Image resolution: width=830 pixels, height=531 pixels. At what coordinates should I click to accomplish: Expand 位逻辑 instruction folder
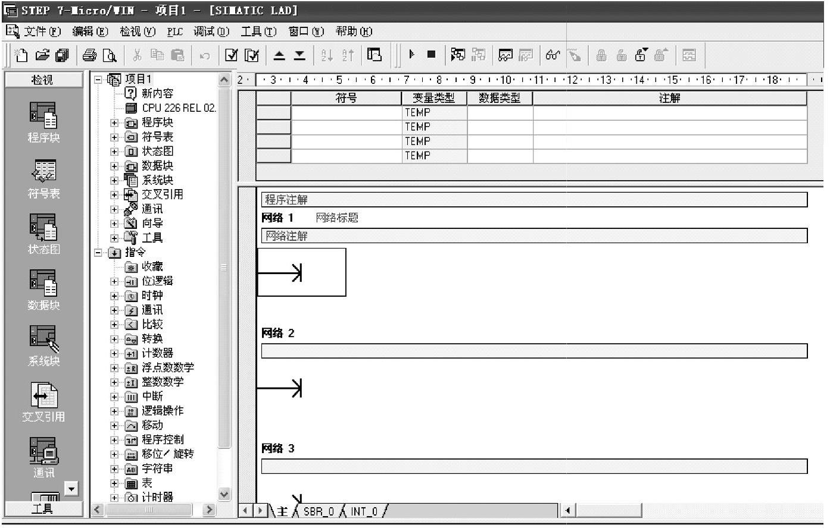[x=114, y=281]
